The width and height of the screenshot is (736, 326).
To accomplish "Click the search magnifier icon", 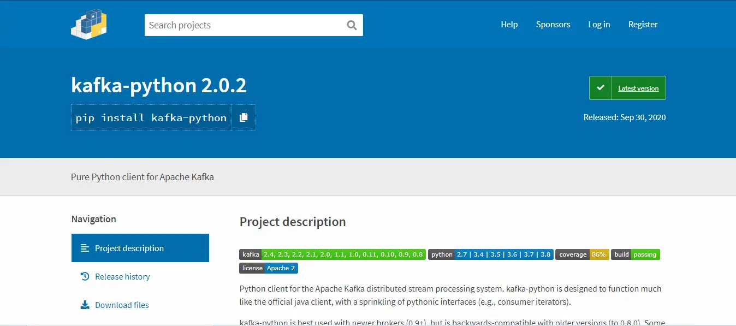I will [352, 25].
